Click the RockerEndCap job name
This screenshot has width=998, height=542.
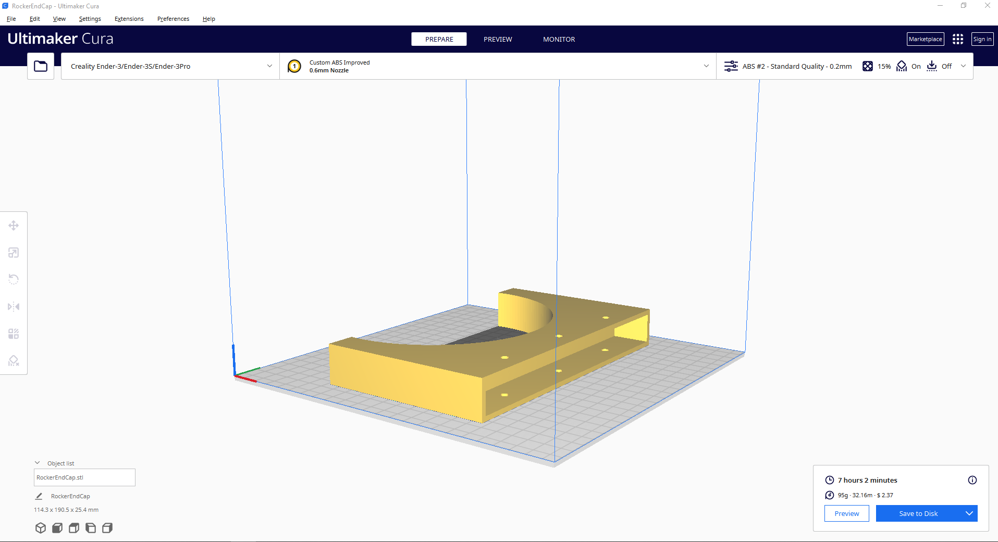(70, 496)
